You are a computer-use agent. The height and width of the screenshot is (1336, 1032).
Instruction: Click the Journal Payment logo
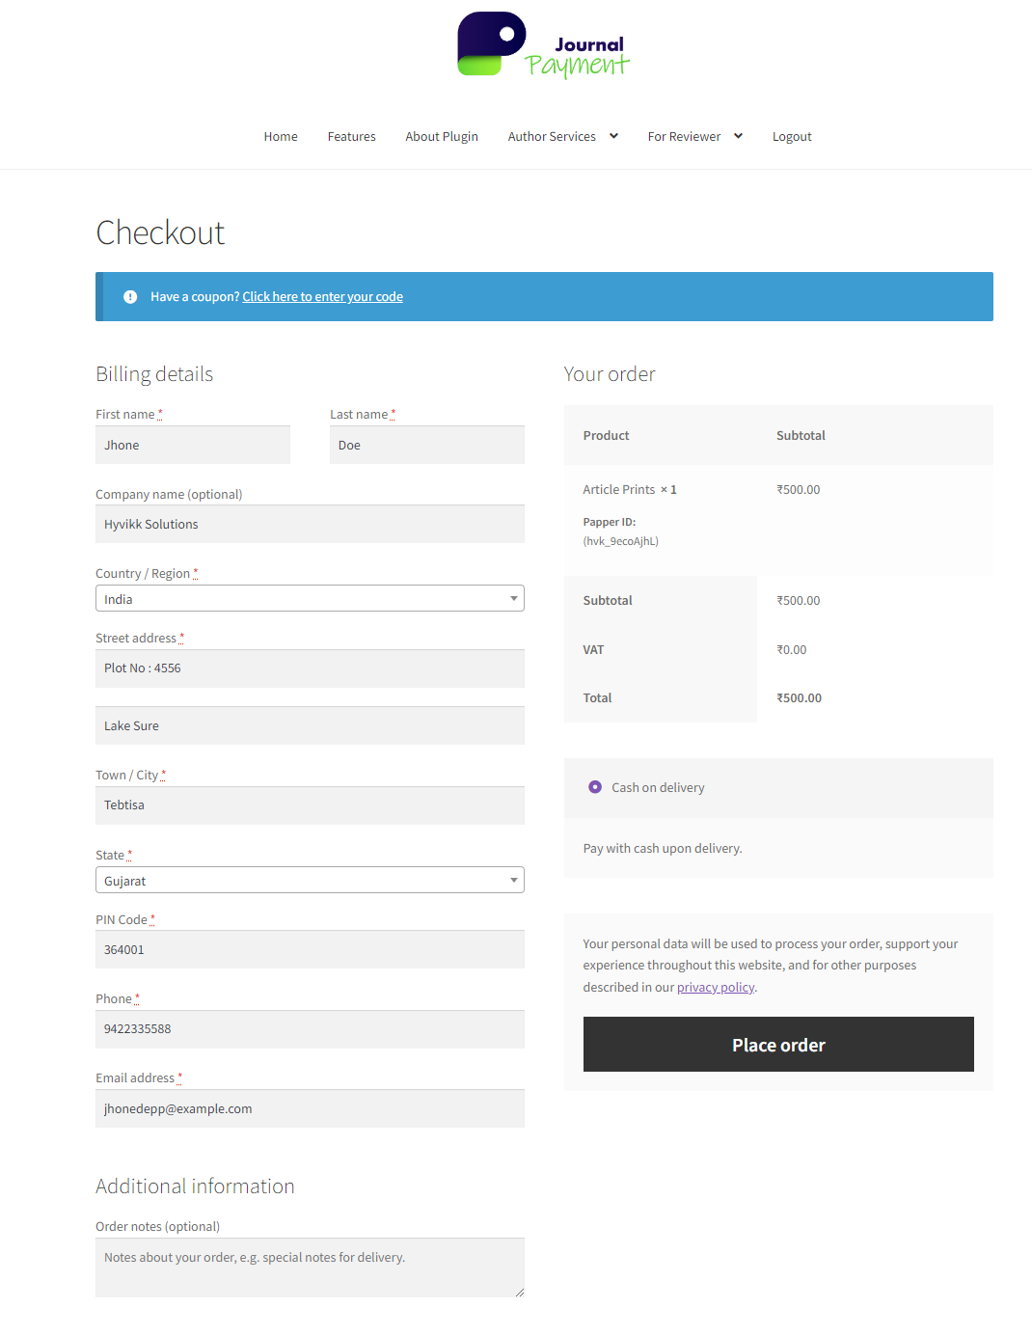pyautogui.click(x=543, y=45)
